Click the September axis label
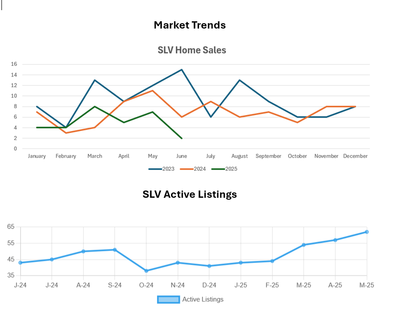The image size is (400, 323). pyautogui.click(x=268, y=156)
